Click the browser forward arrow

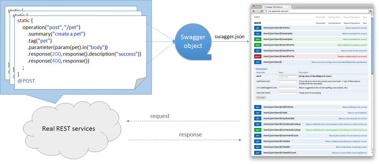click(257, 11)
